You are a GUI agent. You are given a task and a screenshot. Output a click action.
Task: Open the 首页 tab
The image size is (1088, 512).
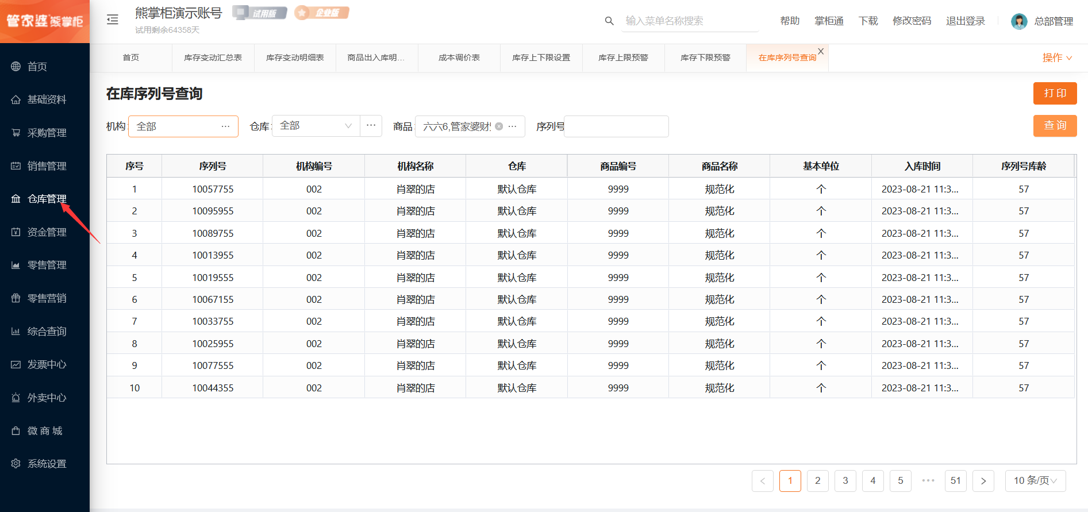pyautogui.click(x=131, y=57)
